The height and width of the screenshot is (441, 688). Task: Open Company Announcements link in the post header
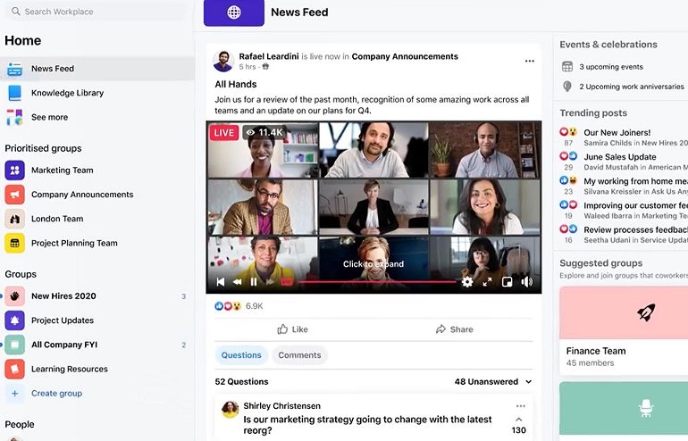405,56
